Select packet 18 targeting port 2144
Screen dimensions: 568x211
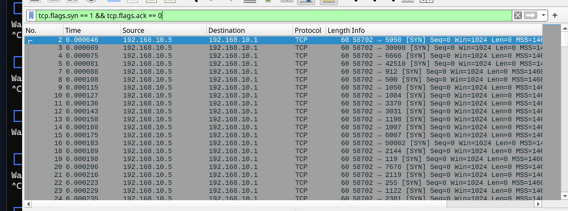click(x=283, y=151)
